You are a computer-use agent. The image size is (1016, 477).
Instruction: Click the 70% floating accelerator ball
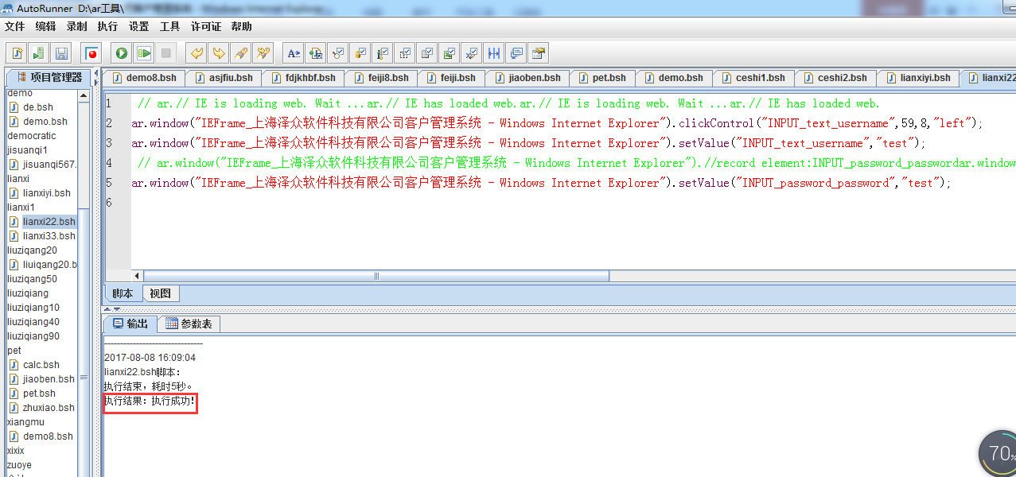tap(998, 454)
